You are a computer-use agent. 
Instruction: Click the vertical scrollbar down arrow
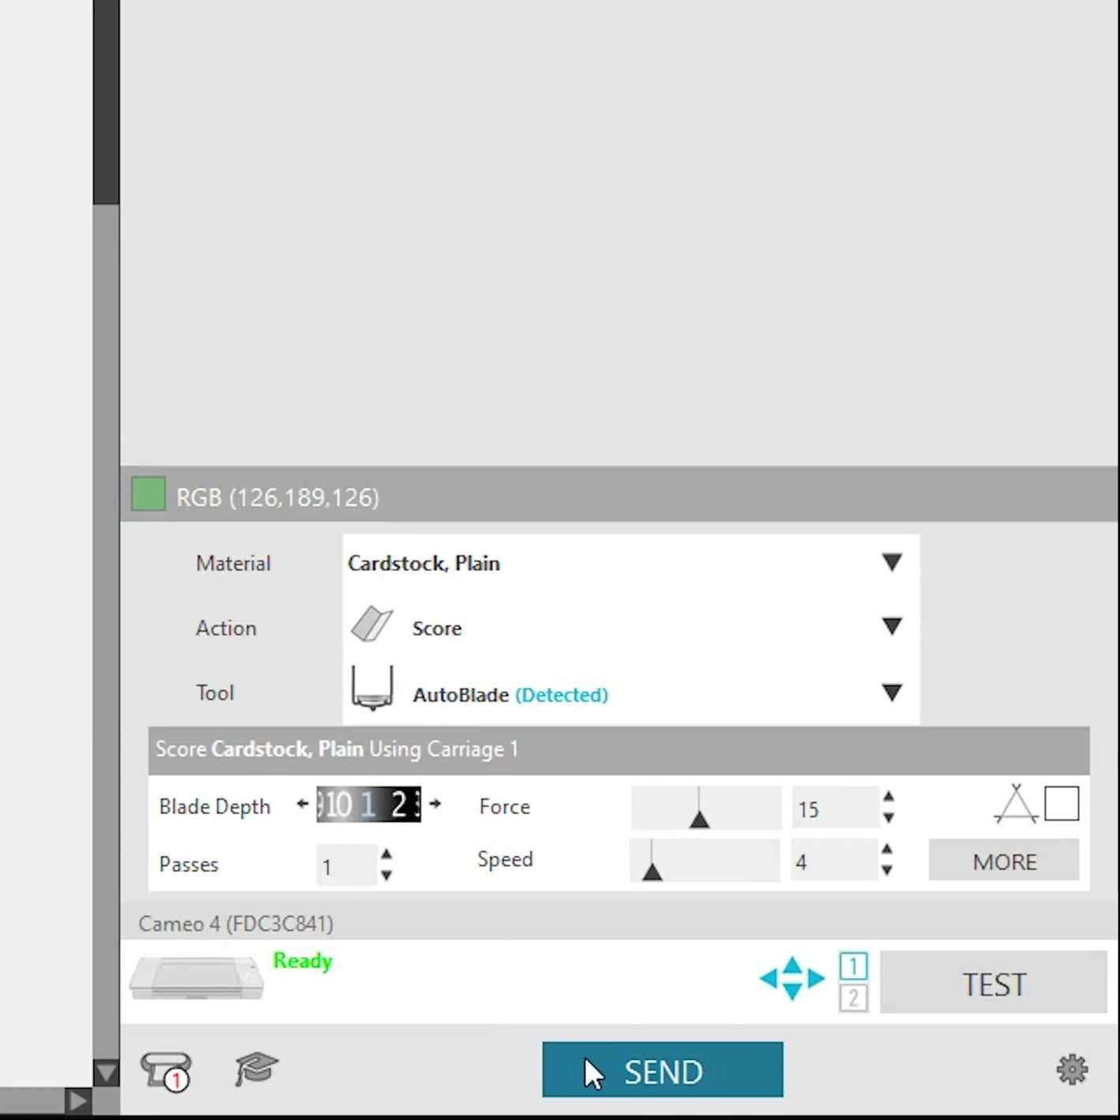(x=106, y=1072)
